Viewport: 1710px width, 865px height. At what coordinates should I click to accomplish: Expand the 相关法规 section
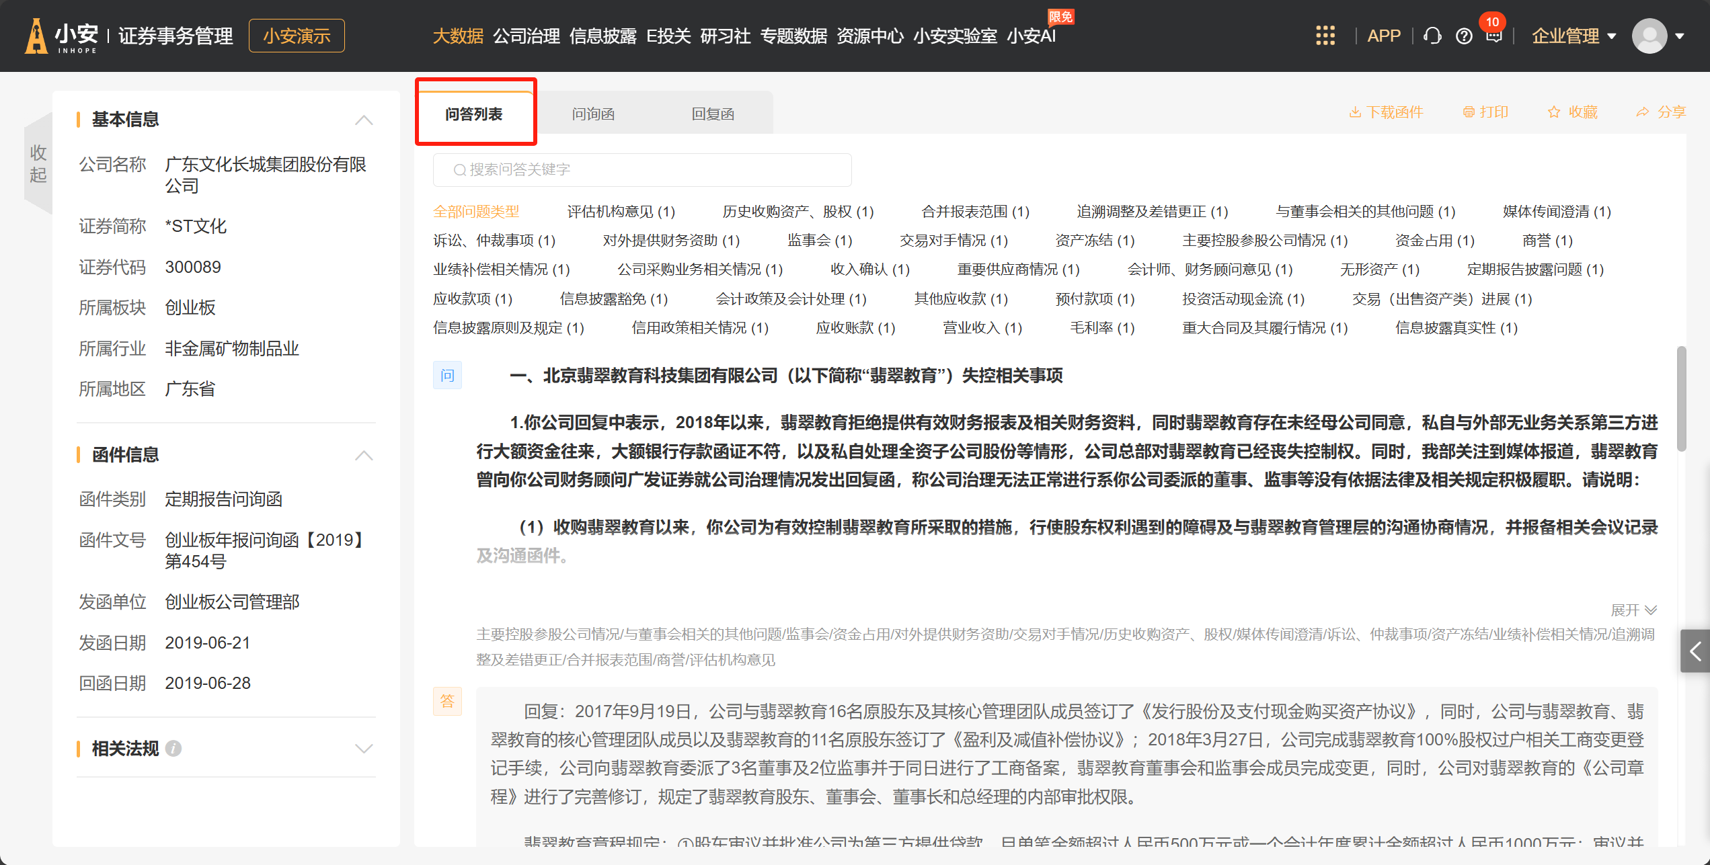coord(364,749)
